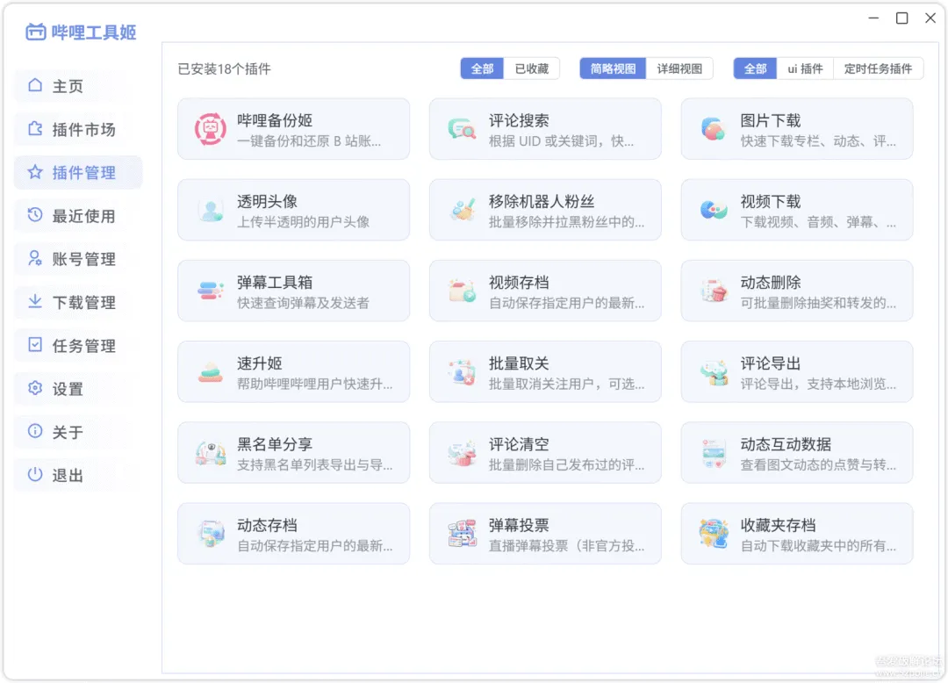Click description 快速查询弹幕及发送者
The height and width of the screenshot is (683, 948).
[x=303, y=303]
